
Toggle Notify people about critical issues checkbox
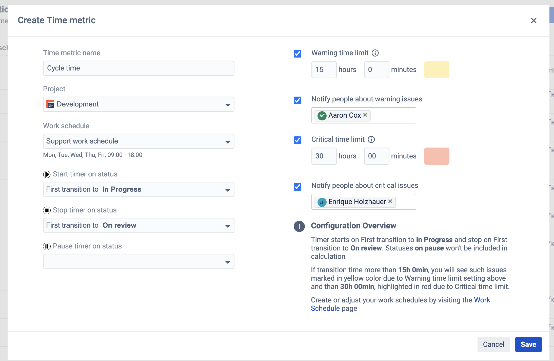298,187
